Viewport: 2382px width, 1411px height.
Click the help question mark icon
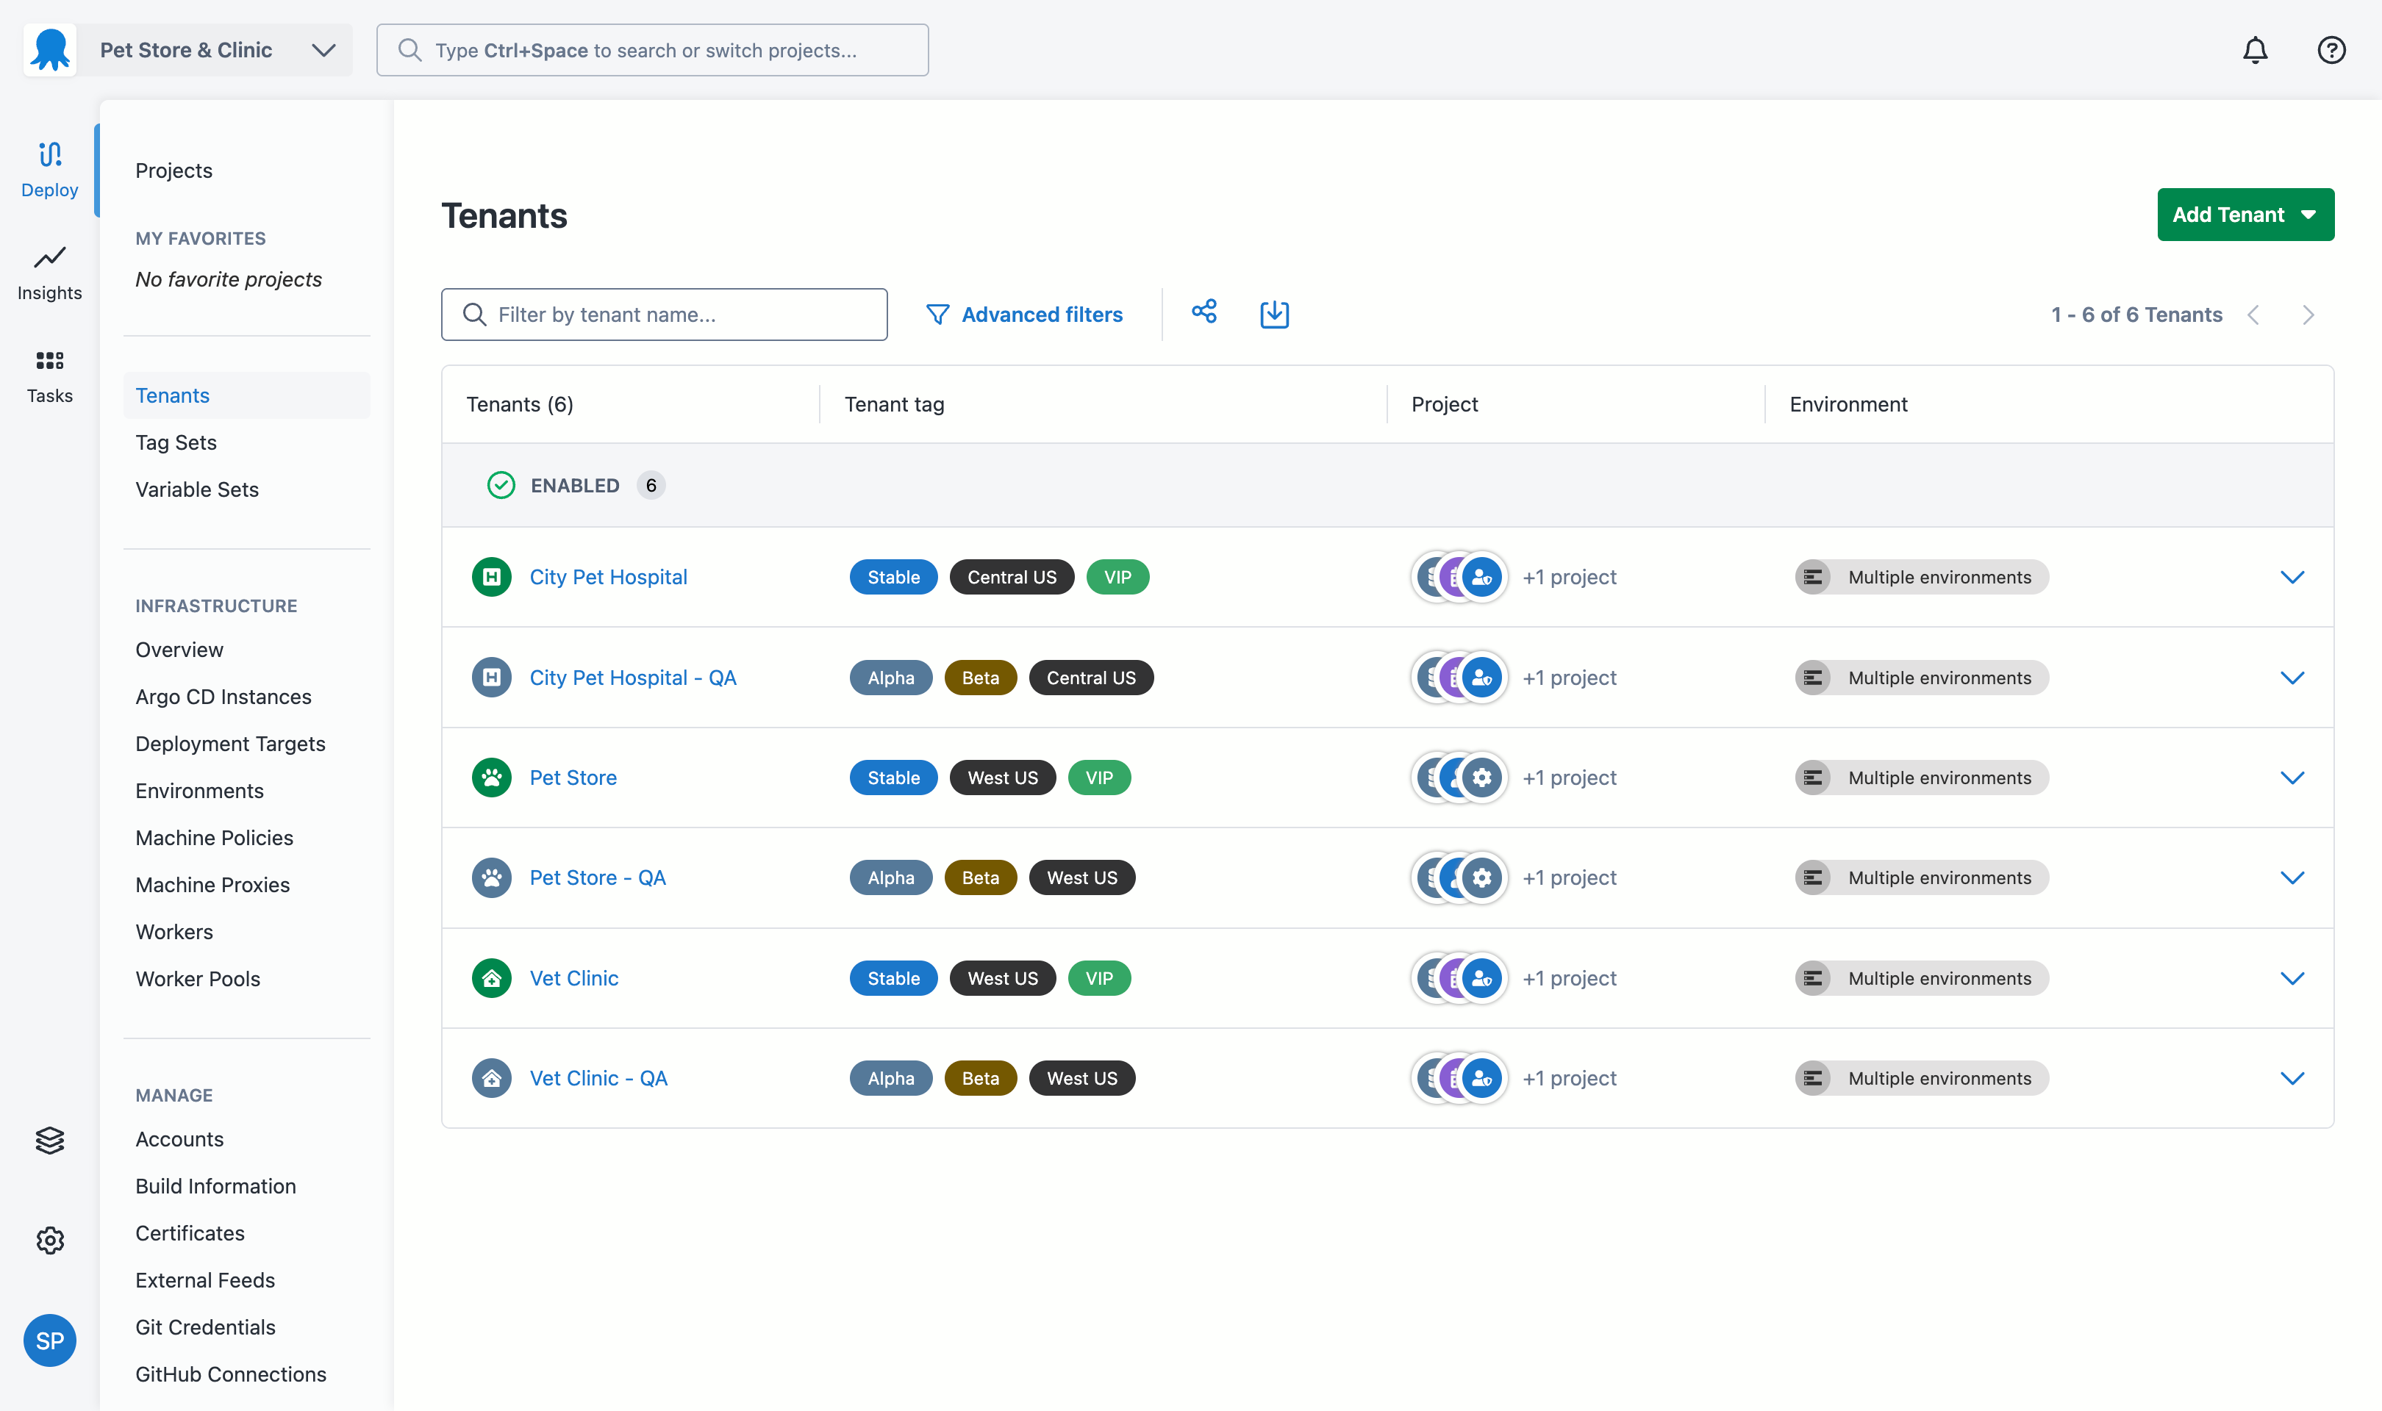click(2331, 51)
